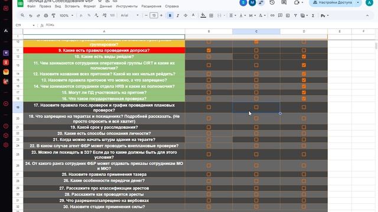This screenshot has width=378, height=212.
Task: Open the Google Sheets home icon
Action: click(20, 3)
